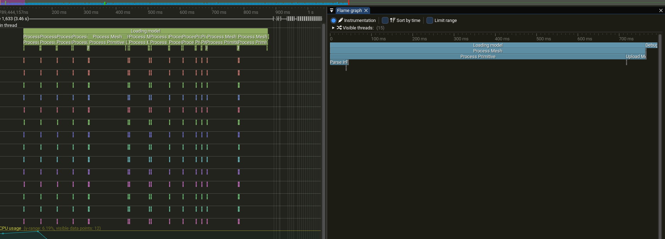Click the Loading model bar in the flame graph

coord(487,45)
